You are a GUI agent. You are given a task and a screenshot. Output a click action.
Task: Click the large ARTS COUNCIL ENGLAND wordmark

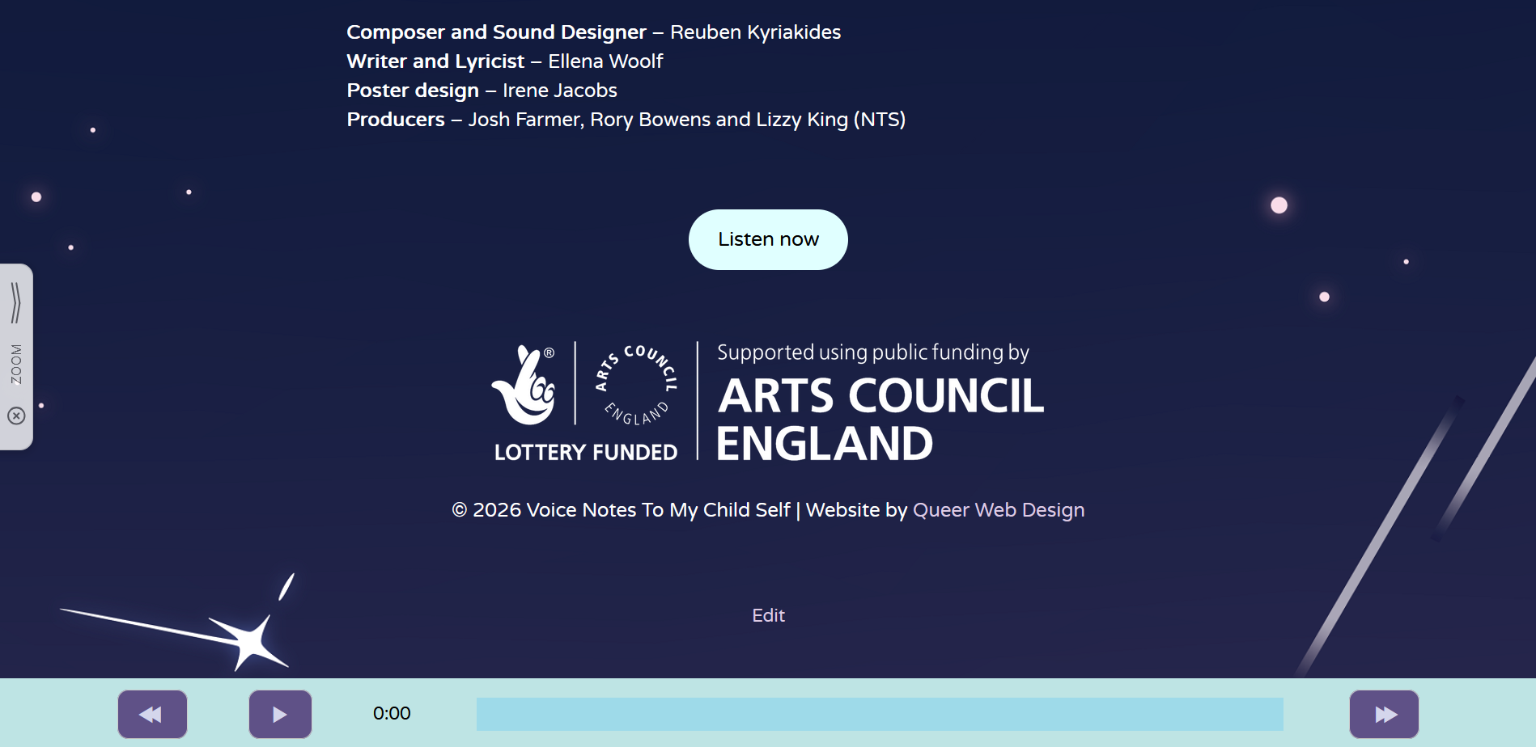pyautogui.click(x=879, y=419)
